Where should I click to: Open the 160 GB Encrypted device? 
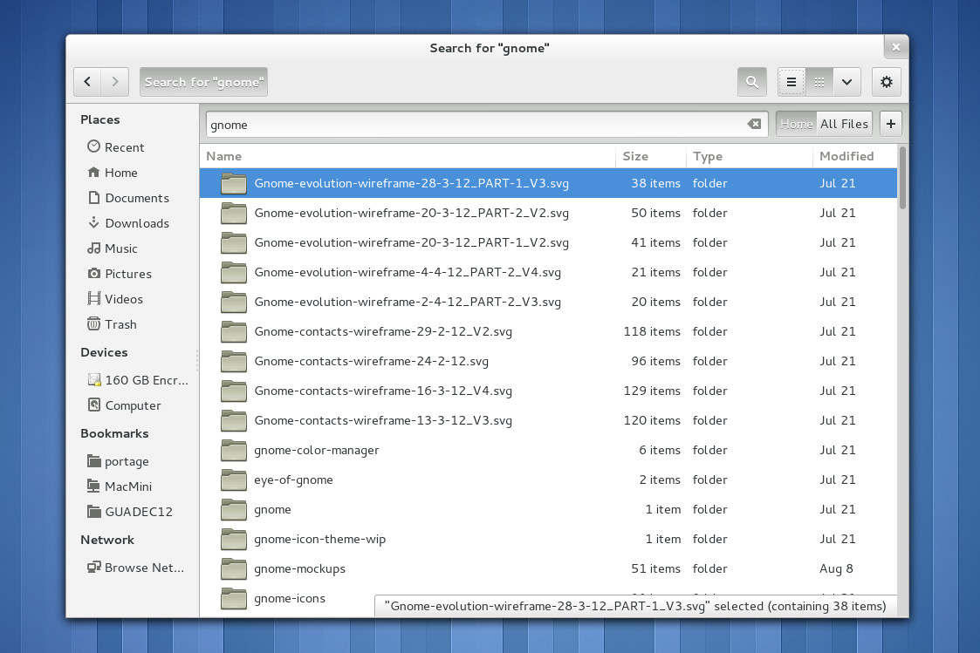point(138,379)
